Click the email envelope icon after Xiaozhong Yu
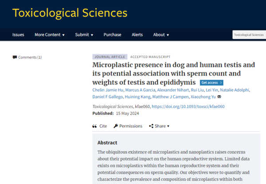266x184 pixels. tap(219, 97)
